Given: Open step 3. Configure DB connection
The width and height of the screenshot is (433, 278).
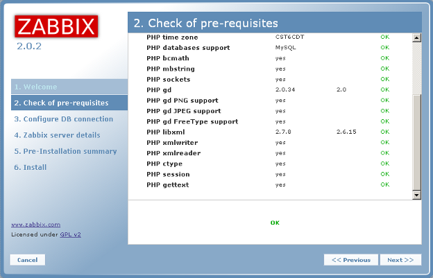Looking at the screenshot, I should pos(63,119).
